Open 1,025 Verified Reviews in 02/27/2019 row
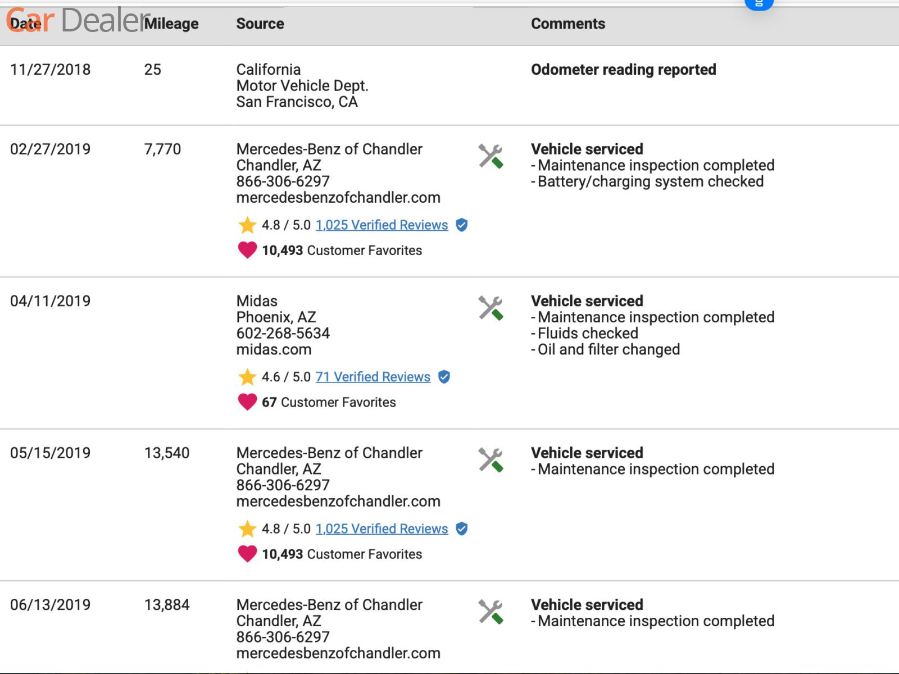Image resolution: width=899 pixels, height=674 pixels. coord(382,225)
